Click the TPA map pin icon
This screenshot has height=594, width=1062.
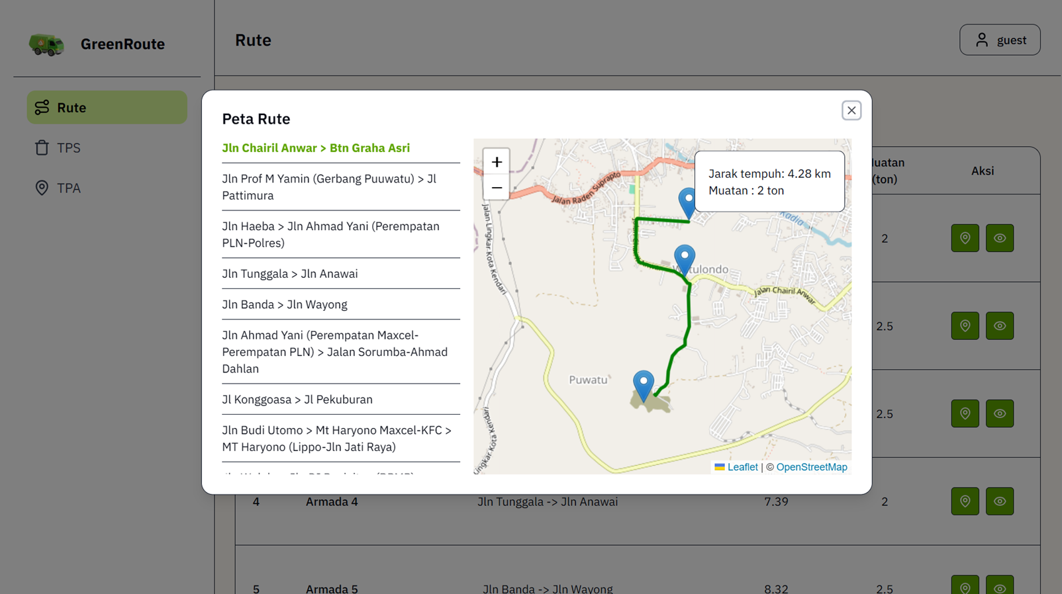[x=41, y=188]
